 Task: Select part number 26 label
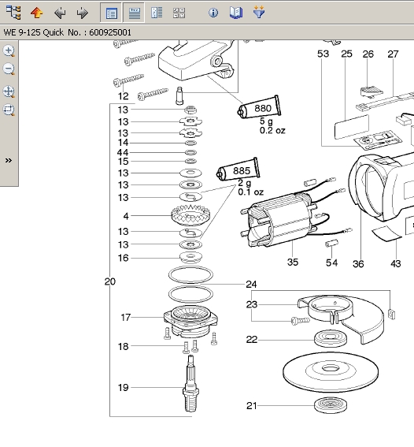click(x=368, y=54)
